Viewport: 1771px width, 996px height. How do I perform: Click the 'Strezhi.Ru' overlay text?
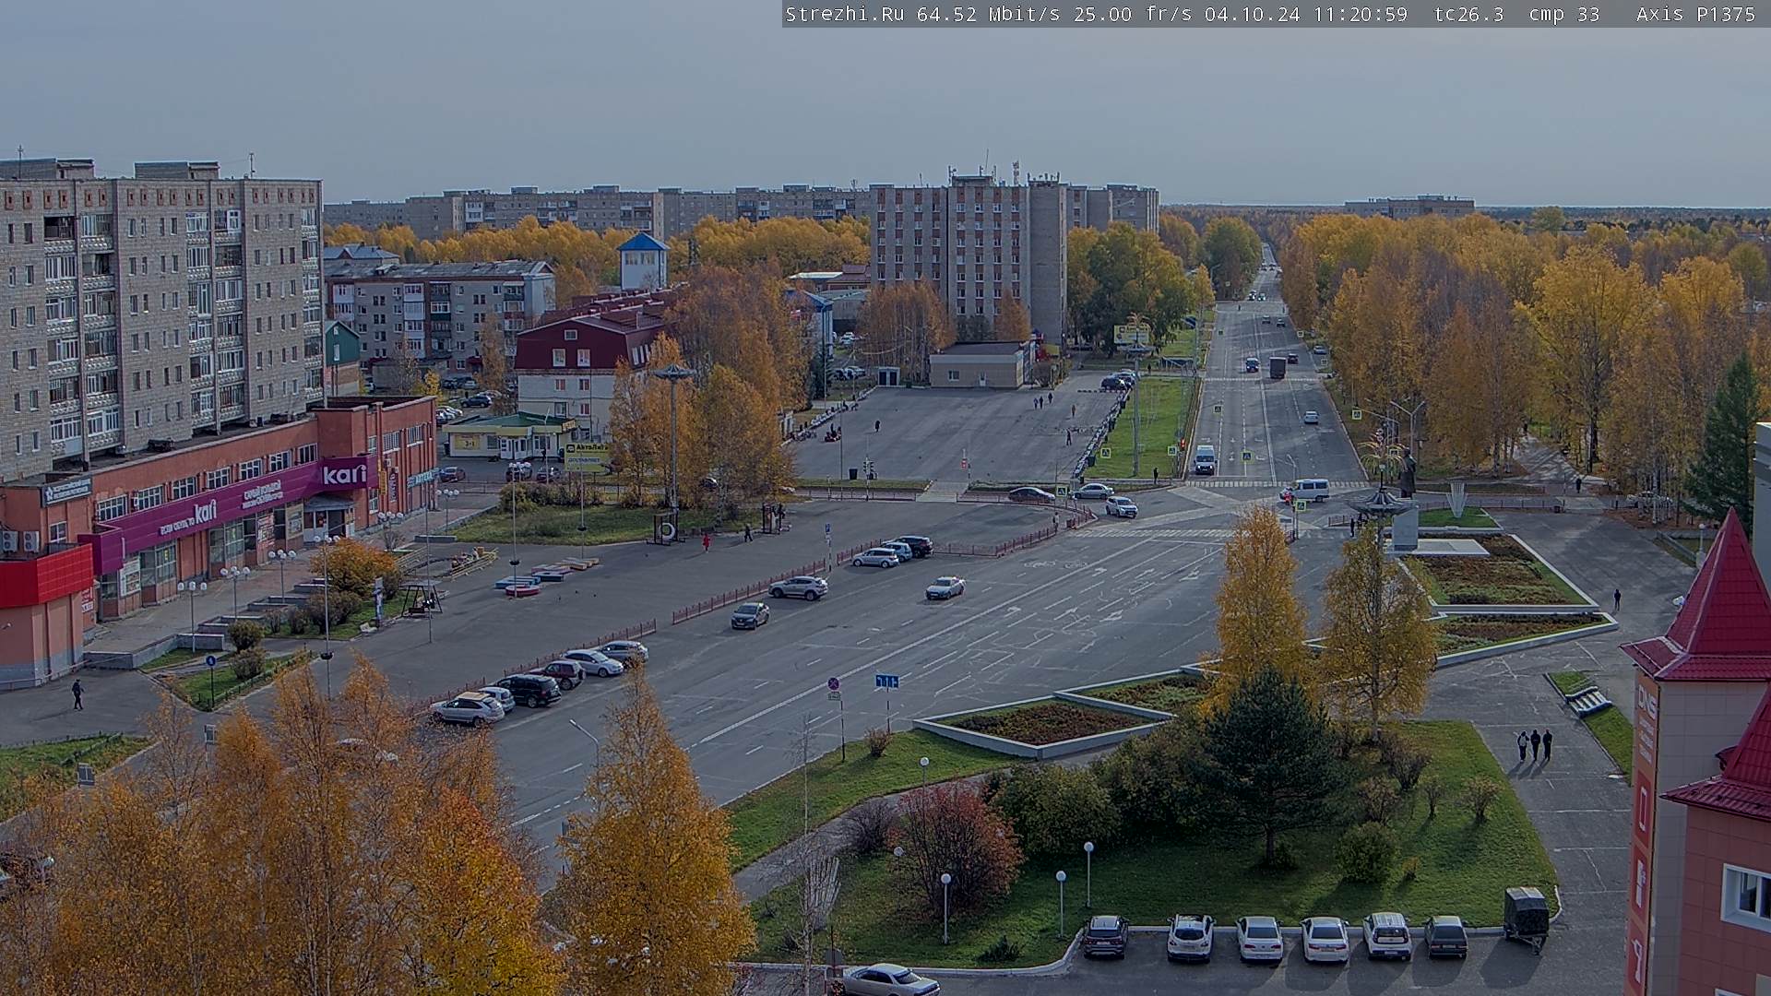844,14
